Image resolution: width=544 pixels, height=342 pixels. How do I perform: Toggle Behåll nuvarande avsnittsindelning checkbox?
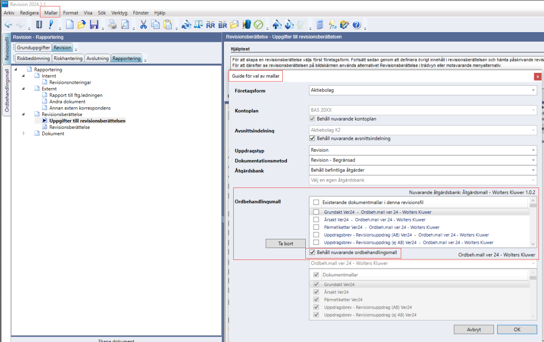tap(312, 138)
